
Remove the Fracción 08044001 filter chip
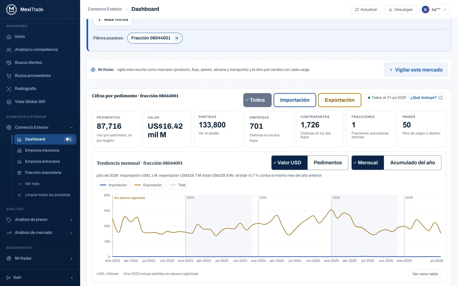pyautogui.click(x=177, y=38)
